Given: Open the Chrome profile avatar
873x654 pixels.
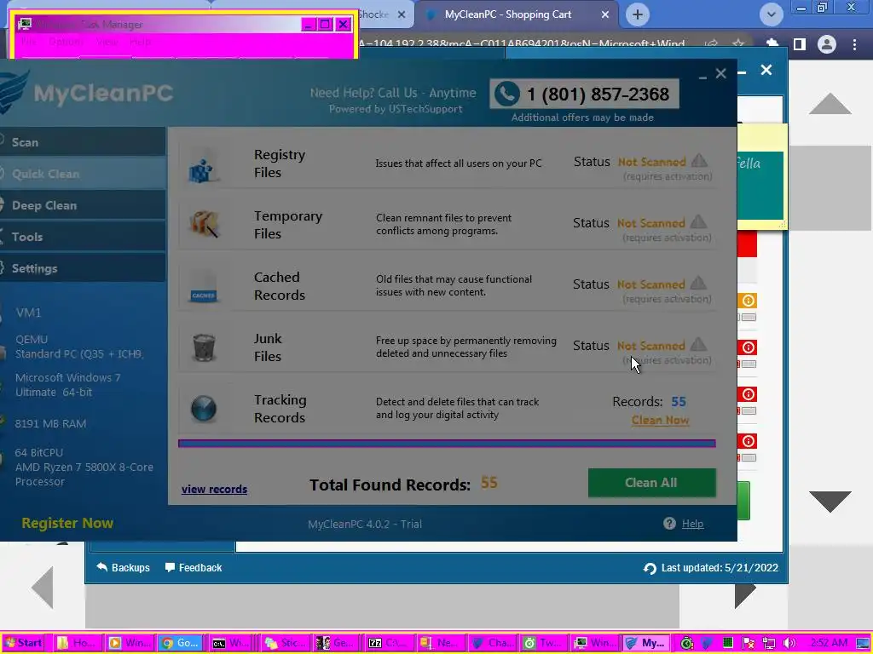Looking at the screenshot, I should (x=827, y=44).
